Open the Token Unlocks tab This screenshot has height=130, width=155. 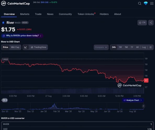point(86,14)
